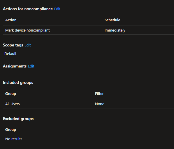Edit the Scope tags section
This screenshot has width=174, height=149.
point(28,45)
